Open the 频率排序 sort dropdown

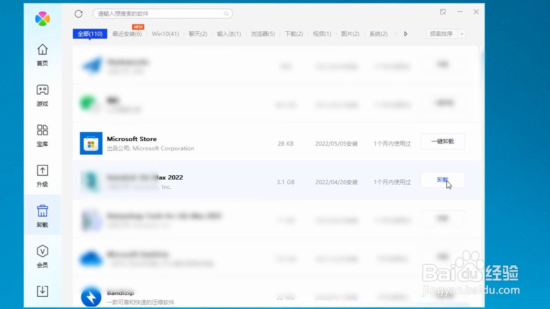(x=446, y=34)
